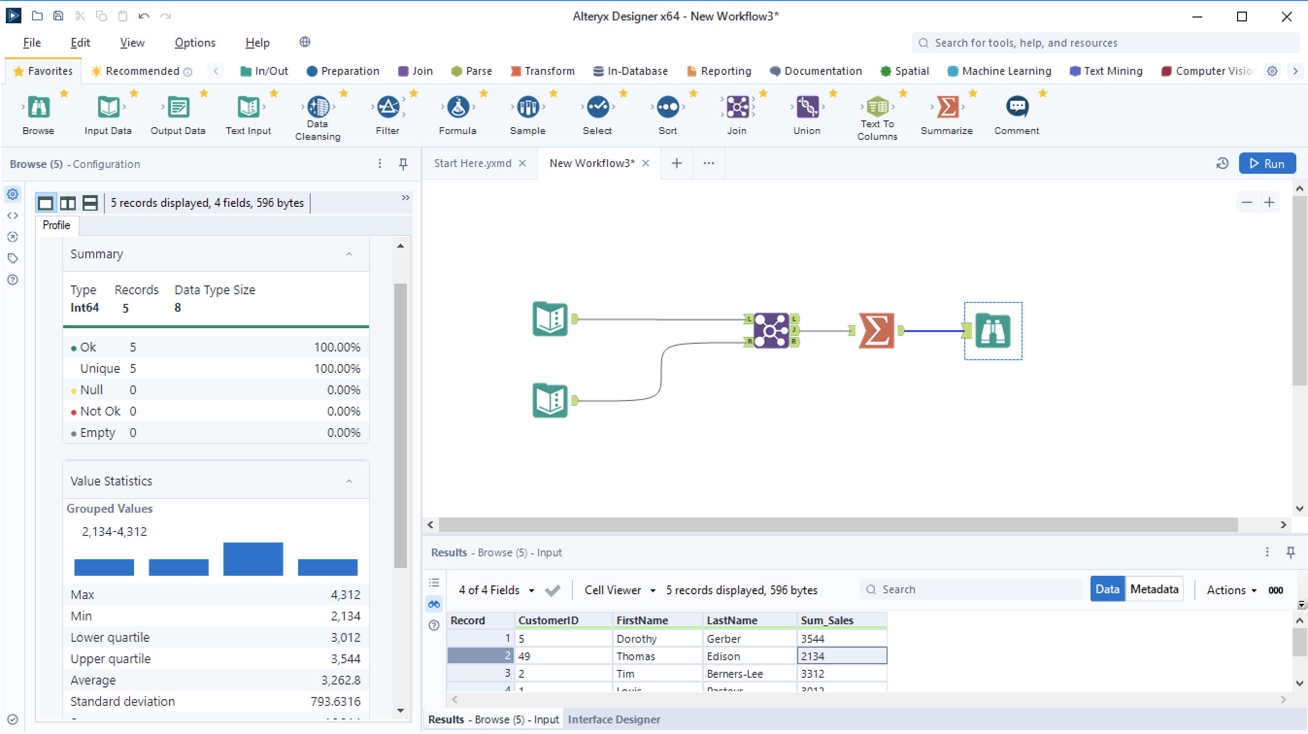
Task: Toggle the 000 number formatting button
Action: tap(1275, 590)
